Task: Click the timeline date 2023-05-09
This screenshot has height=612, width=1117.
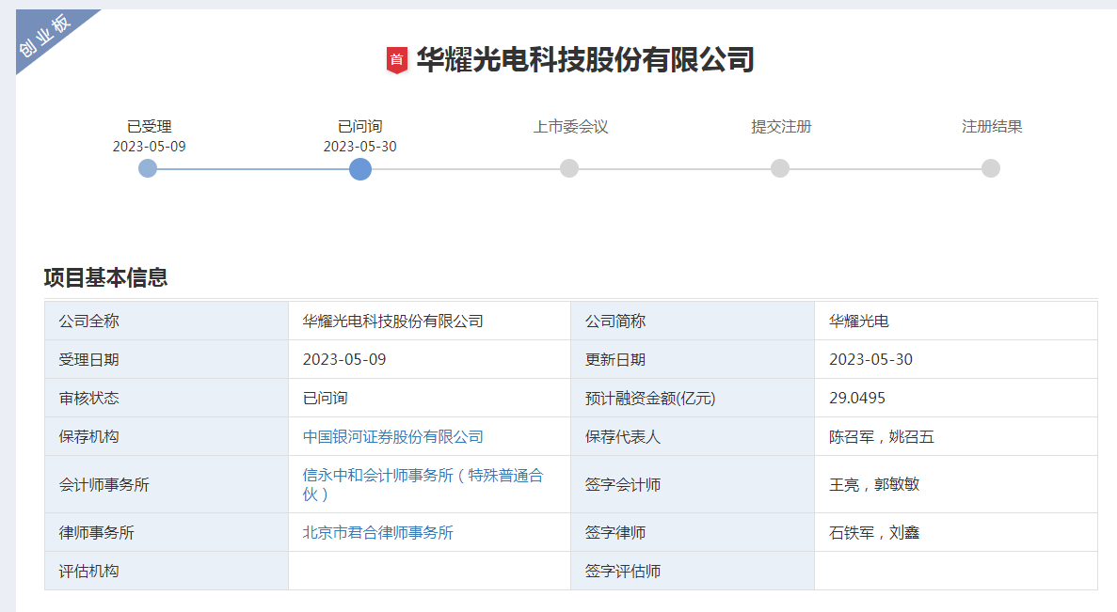Action: pyautogui.click(x=149, y=147)
